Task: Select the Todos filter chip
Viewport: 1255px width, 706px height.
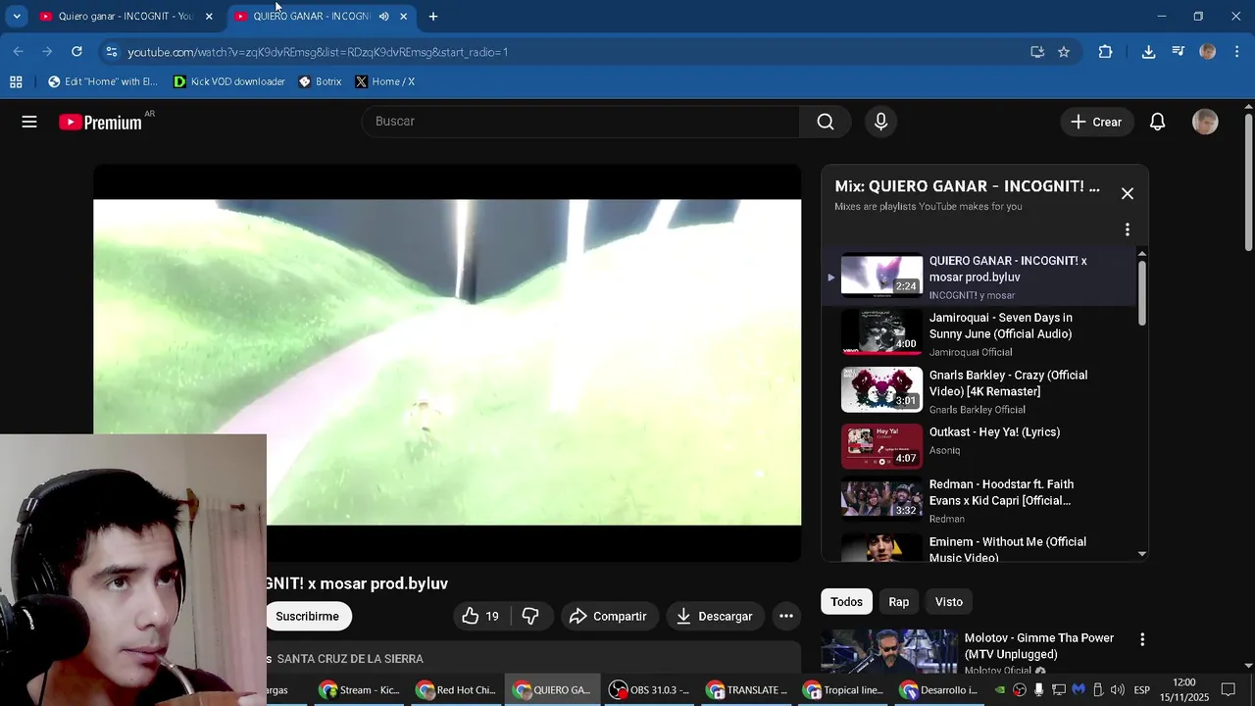Action: click(x=846, y=602)
